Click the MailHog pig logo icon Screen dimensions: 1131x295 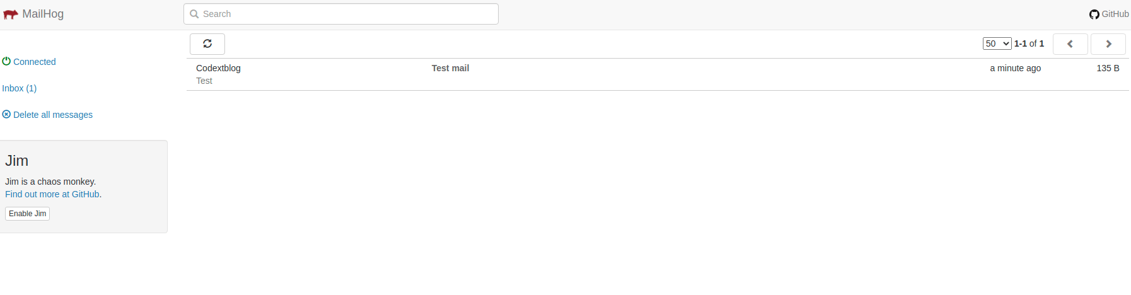pyautogui.click(x=10, y=14)
